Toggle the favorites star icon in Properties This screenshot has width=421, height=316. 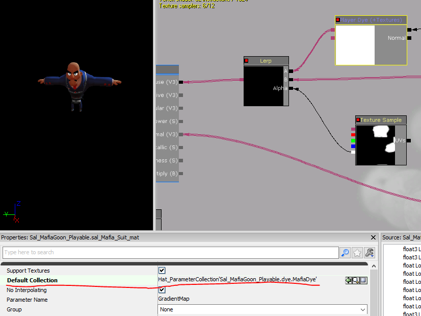point(357,253)
